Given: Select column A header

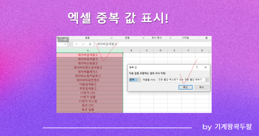Looking at the screenshot, I should (x=90, y=51).
